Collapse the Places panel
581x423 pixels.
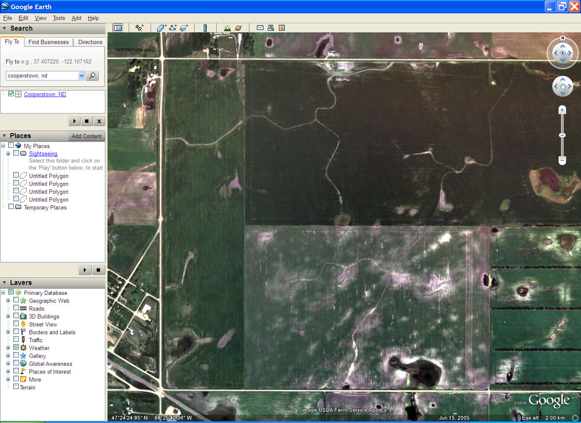[5, 136]
